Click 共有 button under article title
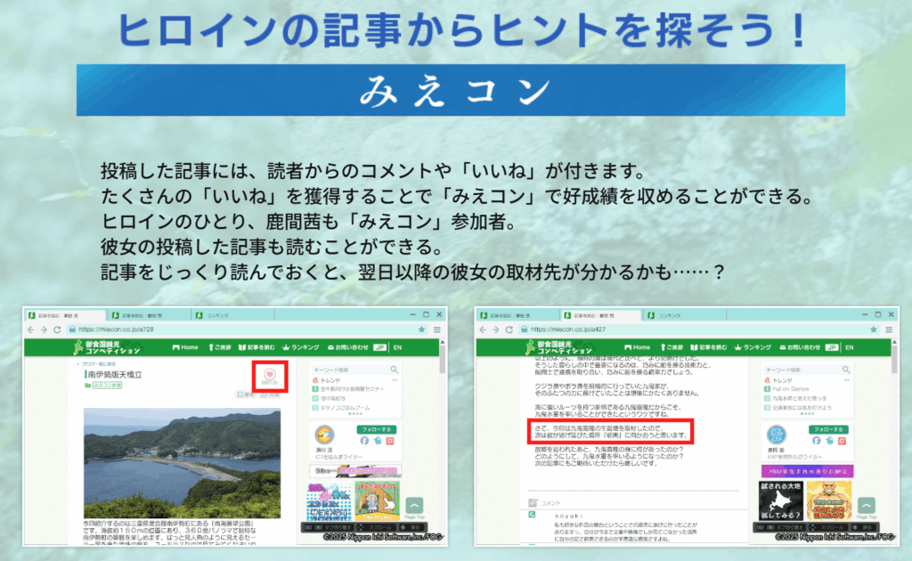Screen dimensions: 912x561 271,394
